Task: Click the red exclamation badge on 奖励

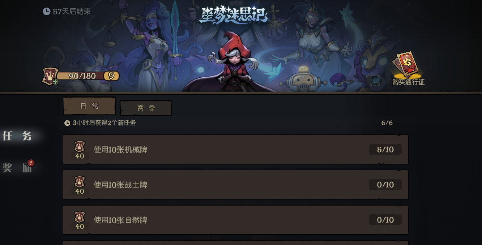Action: (x=31, y=163)
